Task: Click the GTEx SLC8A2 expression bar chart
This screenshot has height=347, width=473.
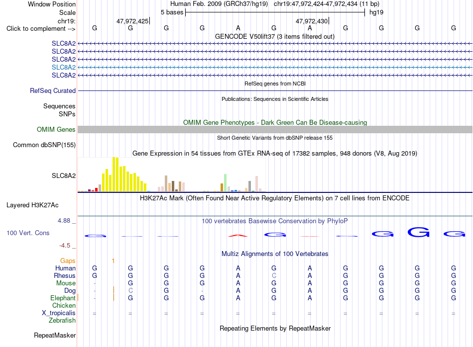Action: [x=172, y=174]
